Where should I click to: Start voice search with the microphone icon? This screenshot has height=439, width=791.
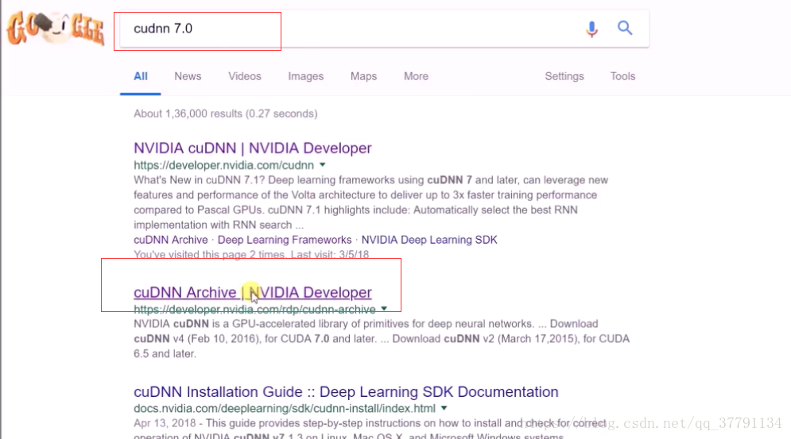coord(591,29)
